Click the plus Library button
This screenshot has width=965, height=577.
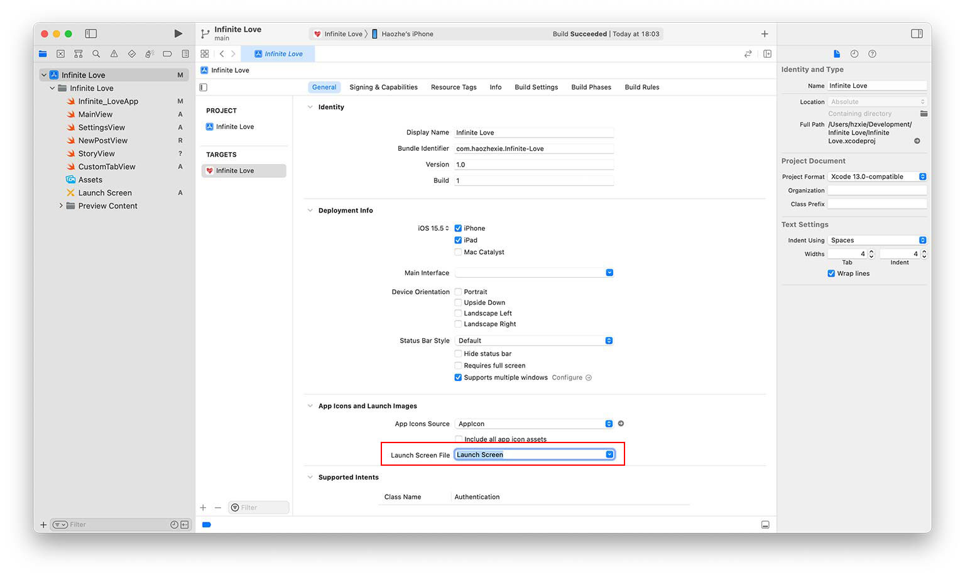765,34
